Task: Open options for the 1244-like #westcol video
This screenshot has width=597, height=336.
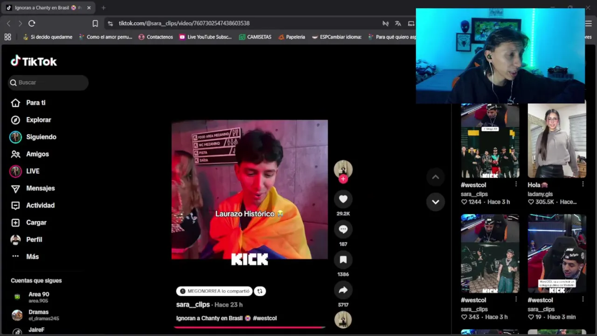Action: click(x=516, y=185)
